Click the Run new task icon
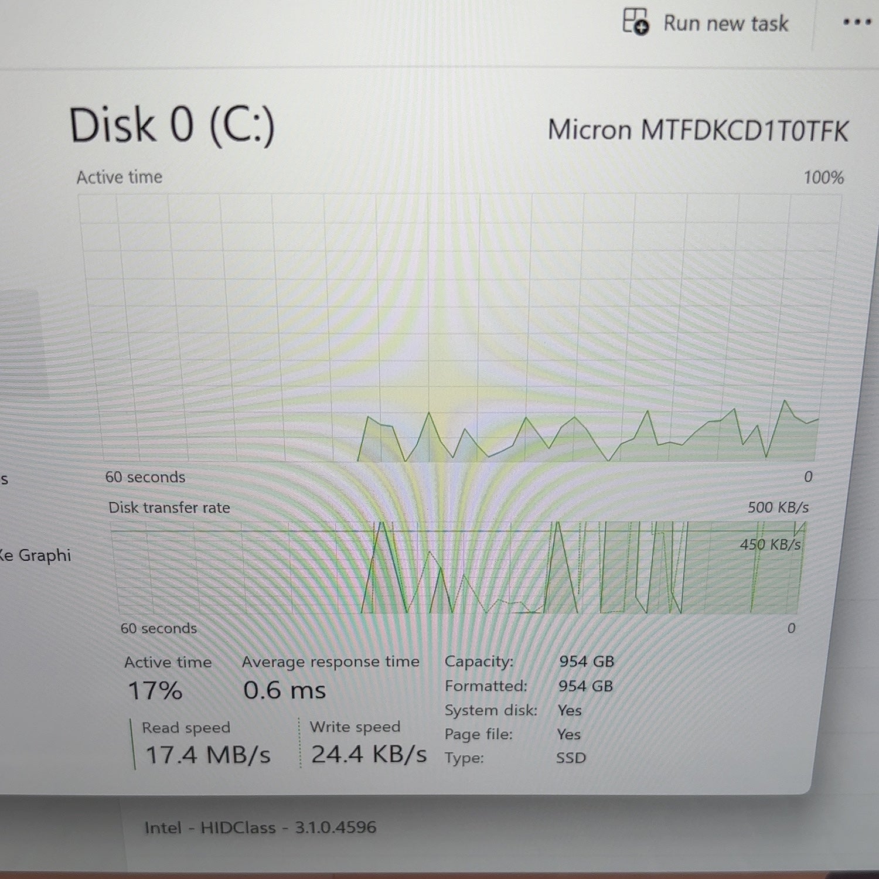The width and height of the screenshot is (879, 879). click(636, 22)
